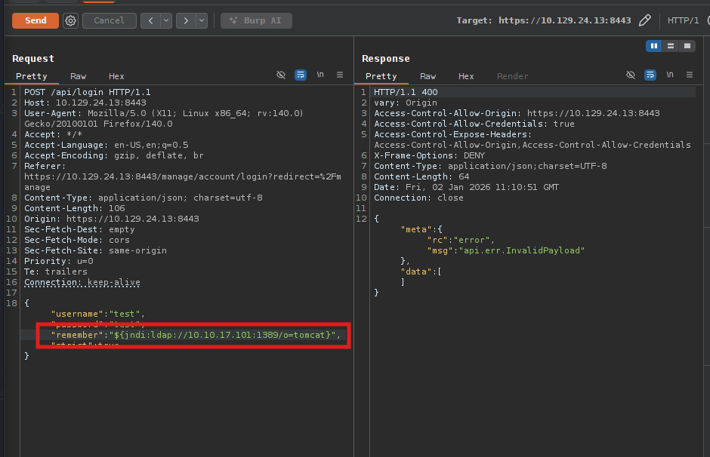The image size is (710, 457).
Task: Click the Sec-Fetch-Mode: cors header
Action: point(77,240)
